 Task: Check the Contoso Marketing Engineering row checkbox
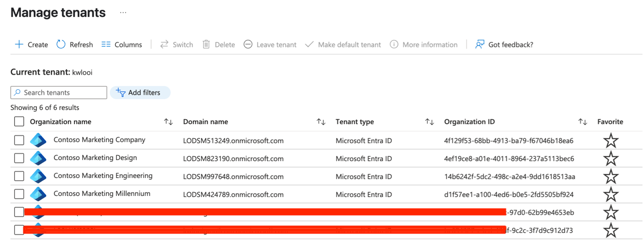point(19,176)
